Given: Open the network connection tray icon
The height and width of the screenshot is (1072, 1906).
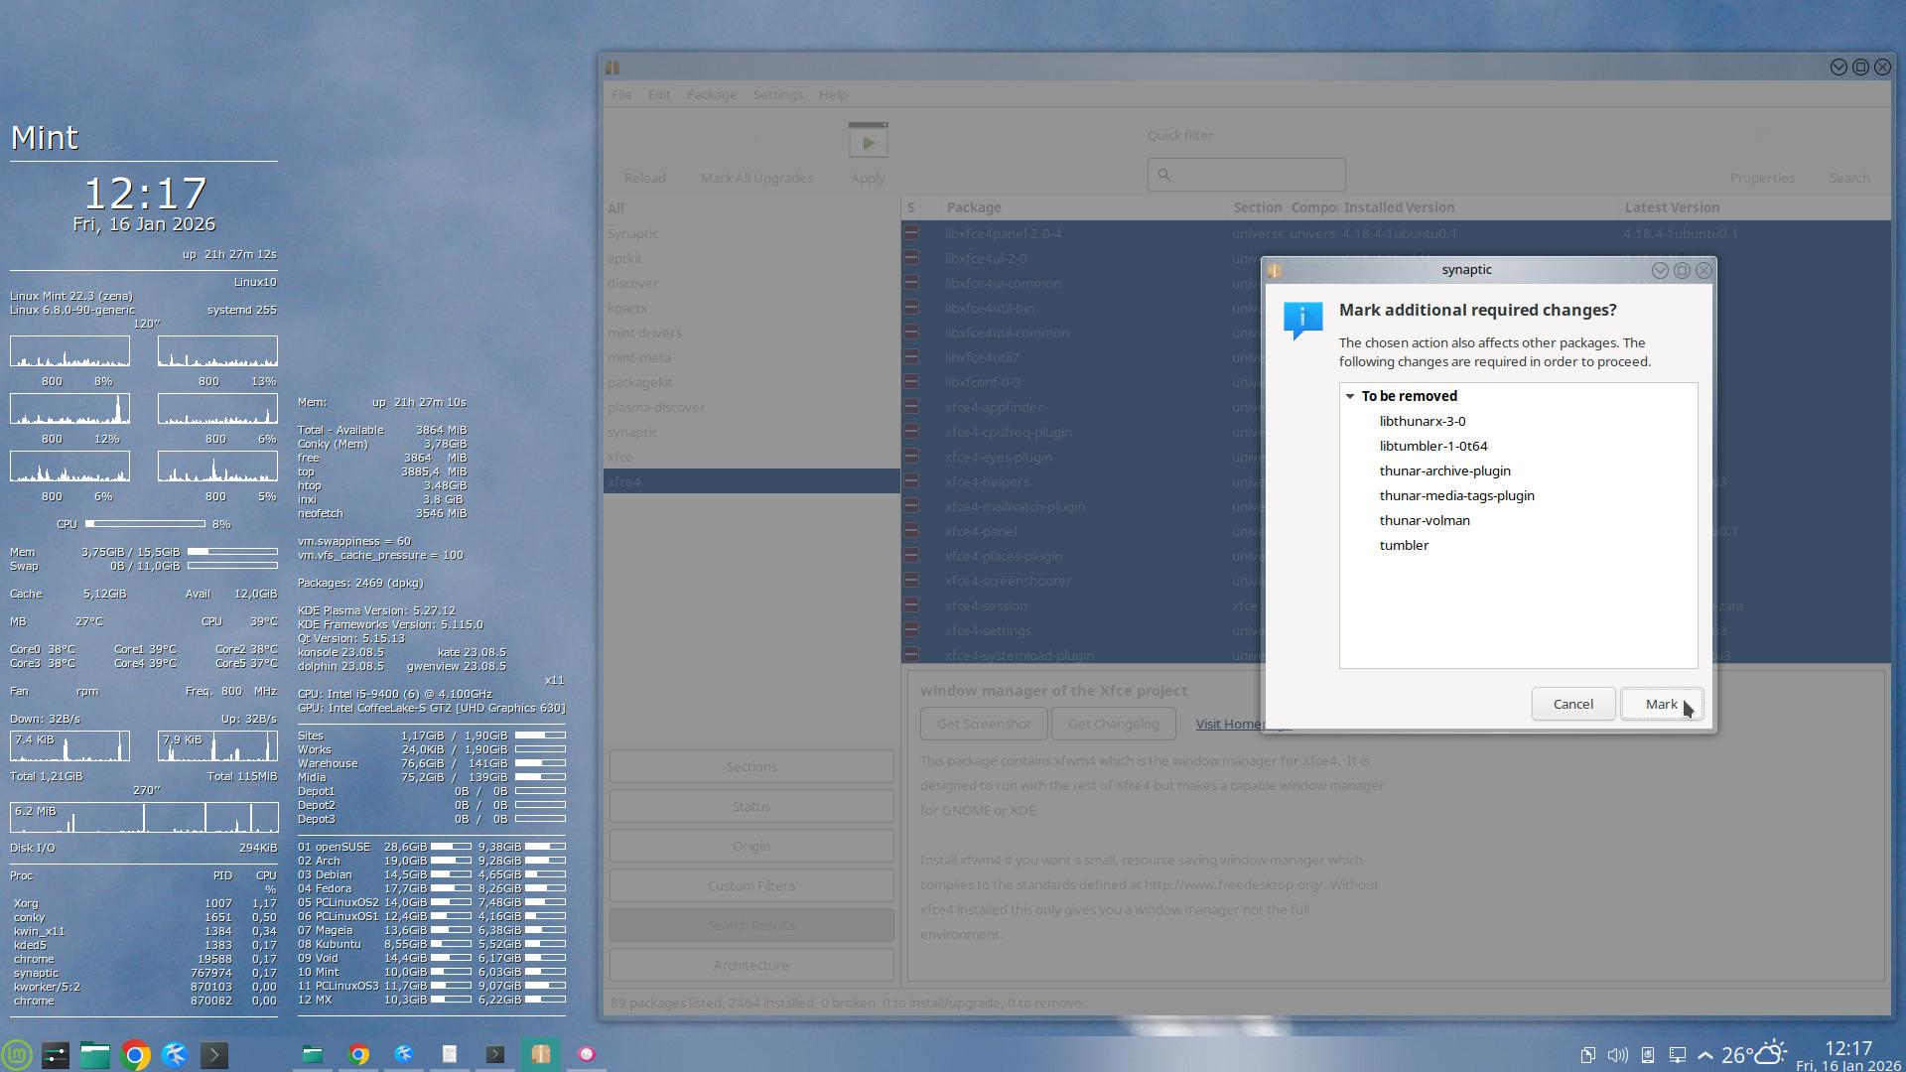Looking at the screenshot, I should click(x=1677, y=1054).
